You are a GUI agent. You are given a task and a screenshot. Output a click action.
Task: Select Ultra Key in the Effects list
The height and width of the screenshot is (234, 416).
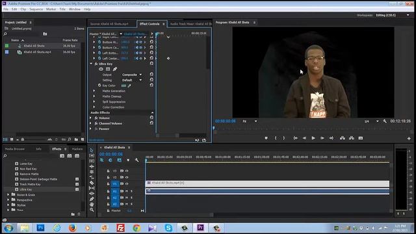(x=26, y=189)
